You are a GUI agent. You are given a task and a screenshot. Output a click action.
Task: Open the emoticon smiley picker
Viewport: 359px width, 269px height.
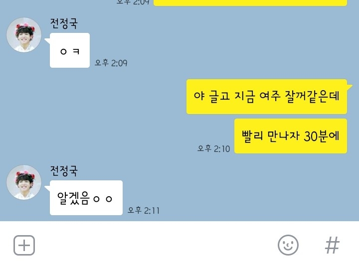pos(288,245)
